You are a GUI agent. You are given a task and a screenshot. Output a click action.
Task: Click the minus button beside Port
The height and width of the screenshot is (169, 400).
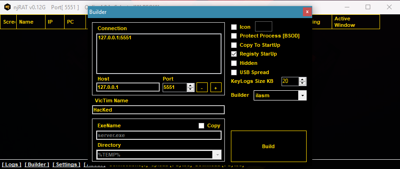coord(202,88)
